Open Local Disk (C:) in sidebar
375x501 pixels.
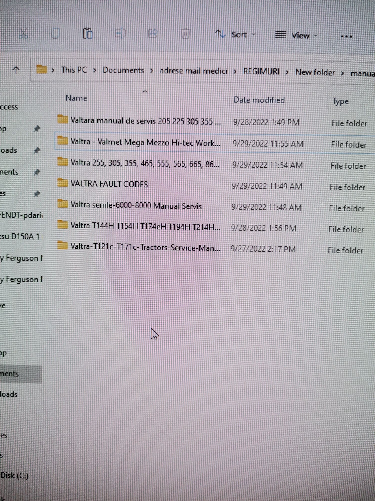14,475
